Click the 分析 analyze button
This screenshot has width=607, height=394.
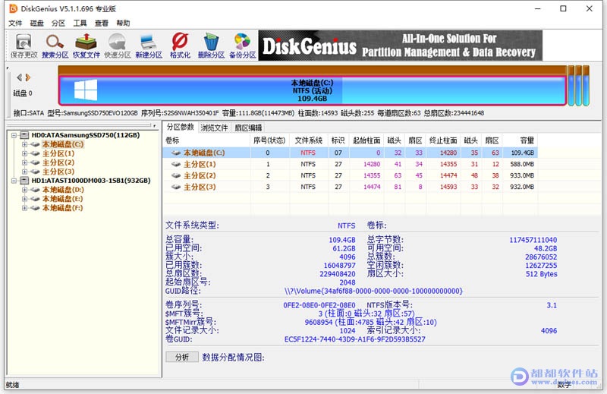coord(182,357)
